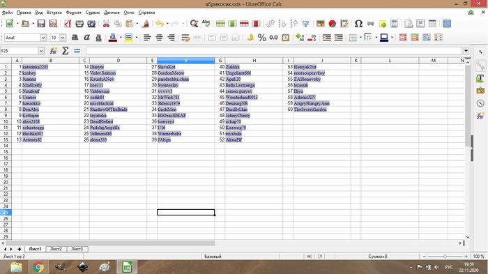Toggle italic text formatting
This screenshot has height=274, width=488.
coord(86,38)
